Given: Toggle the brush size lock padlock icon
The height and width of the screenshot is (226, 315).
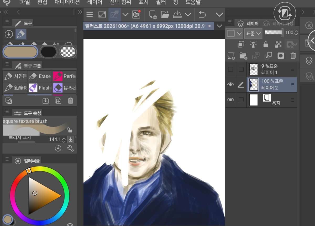Looking at the screenshot, I should click(x=69, y=130).
